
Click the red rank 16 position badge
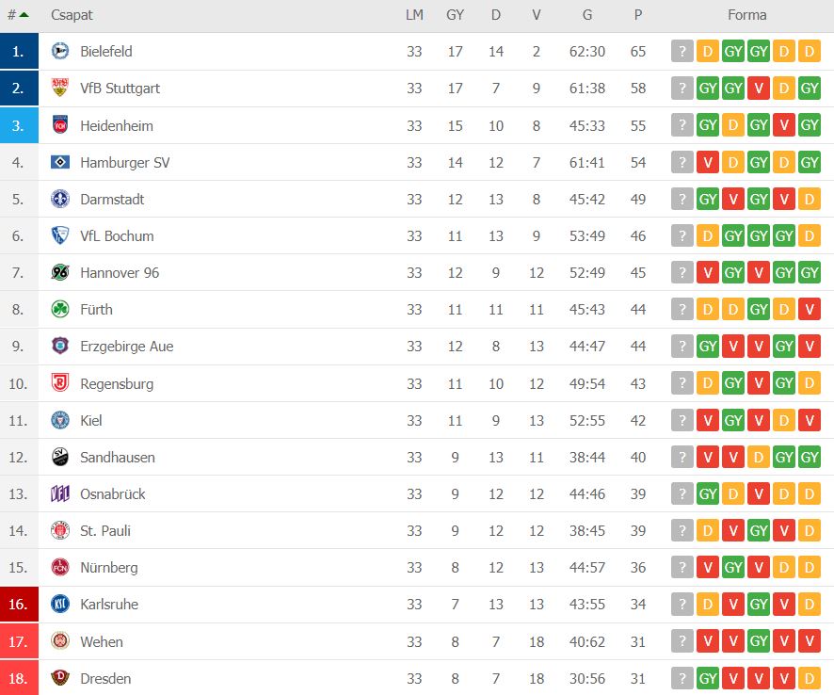pos(19,605)
